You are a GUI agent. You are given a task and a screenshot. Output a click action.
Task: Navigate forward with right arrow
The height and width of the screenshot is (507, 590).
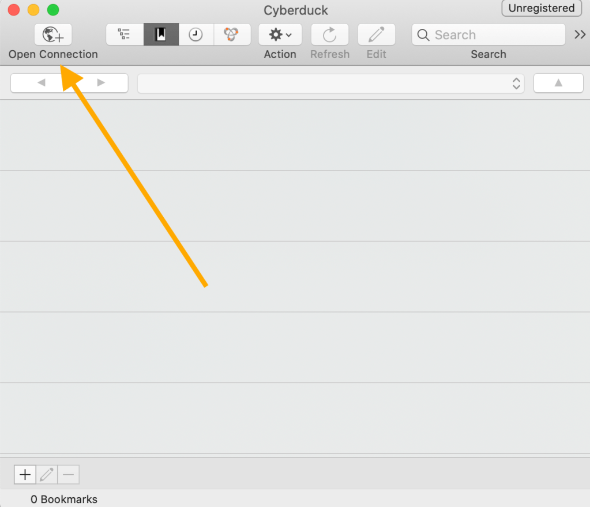click(101, 83)
